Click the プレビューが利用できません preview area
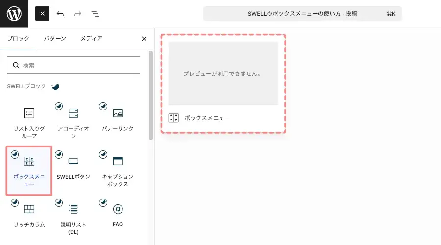The width and height of the screenshot is (441, 245). point(223,73)
